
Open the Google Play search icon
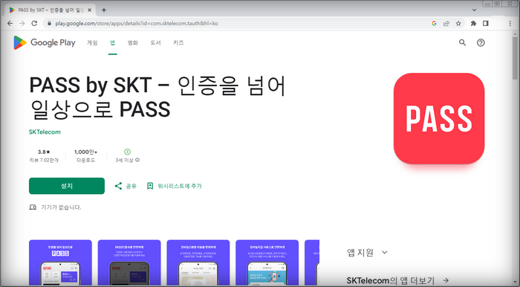462,42
